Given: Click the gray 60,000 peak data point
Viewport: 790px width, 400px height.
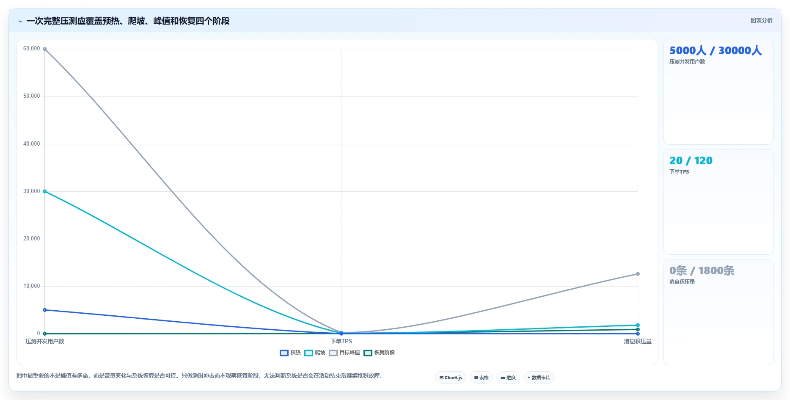Looking at the screenshot, I should coord(45,49).
